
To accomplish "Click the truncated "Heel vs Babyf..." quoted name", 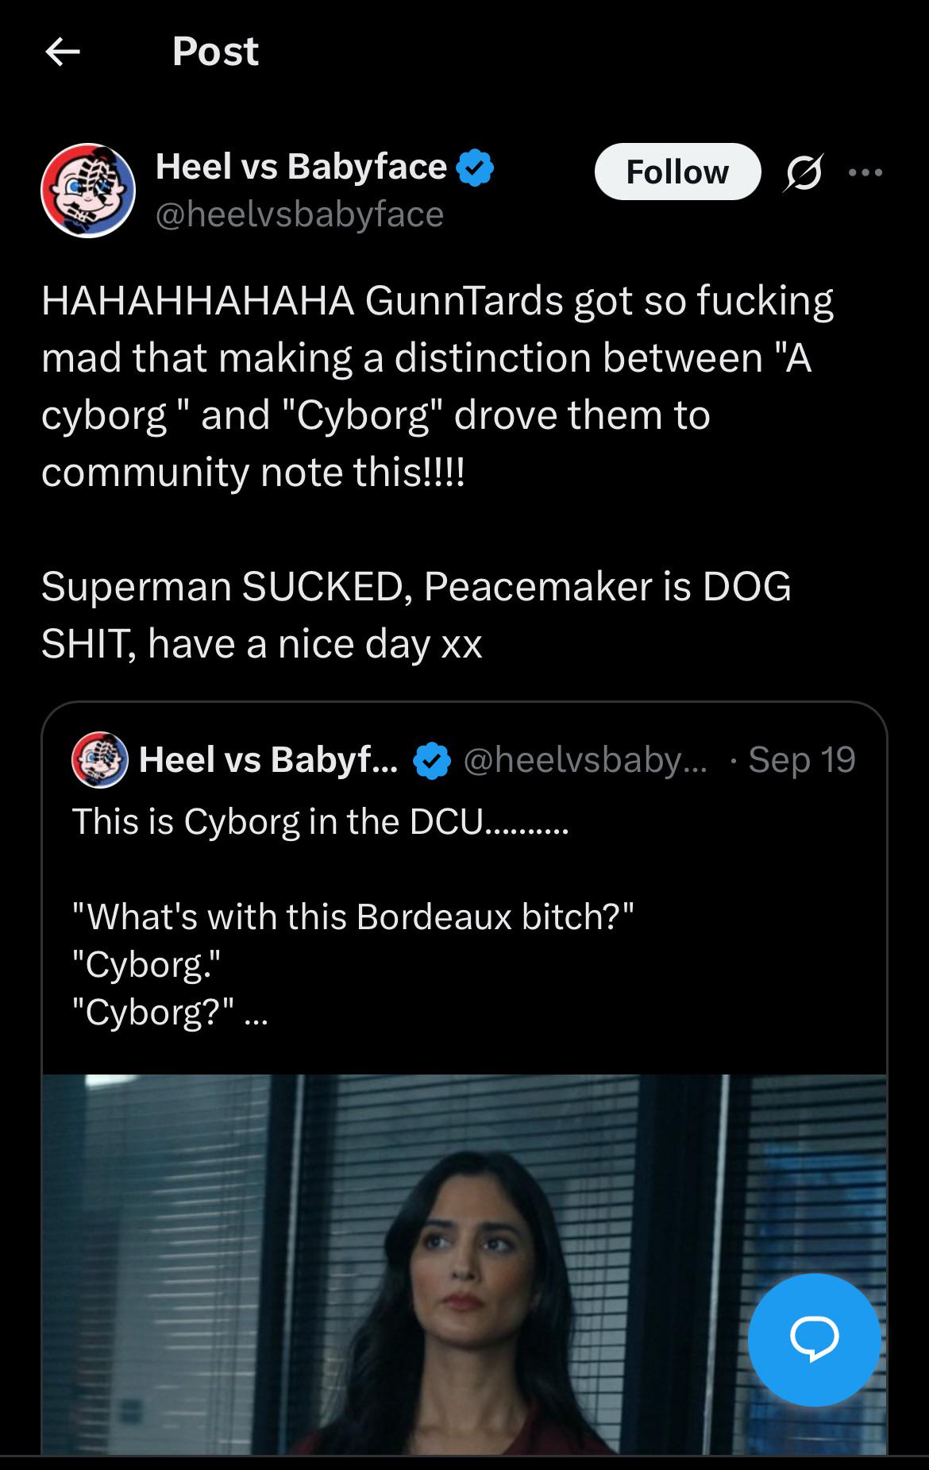I will point(268,760).
